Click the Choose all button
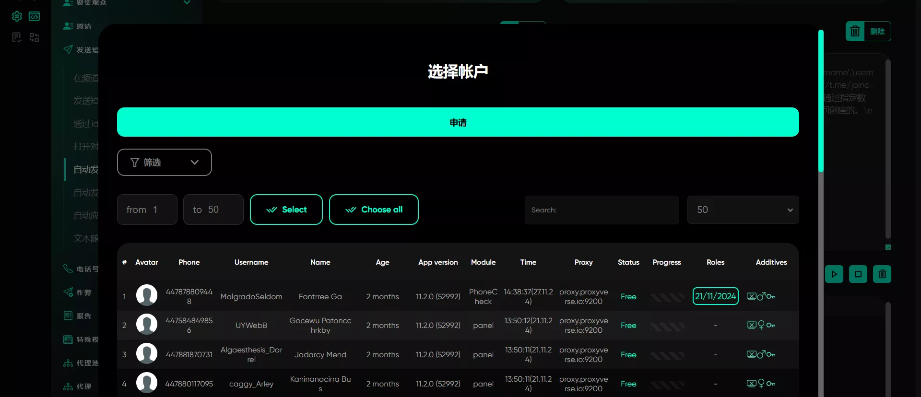This screenshot has height=397, width=921. [374, 210]
